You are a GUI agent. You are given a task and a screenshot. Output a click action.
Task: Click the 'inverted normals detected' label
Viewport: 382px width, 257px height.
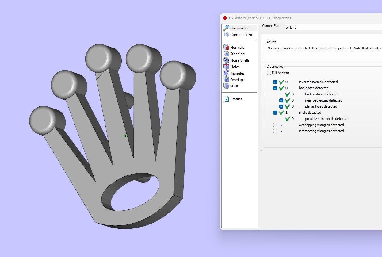coord(318,82)
